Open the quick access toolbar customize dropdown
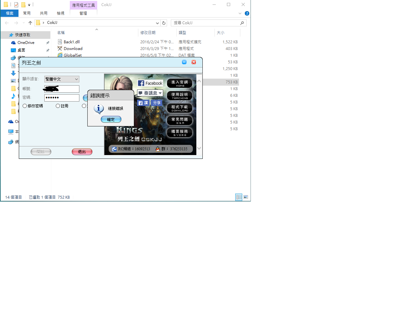 (x=29, y=5)
